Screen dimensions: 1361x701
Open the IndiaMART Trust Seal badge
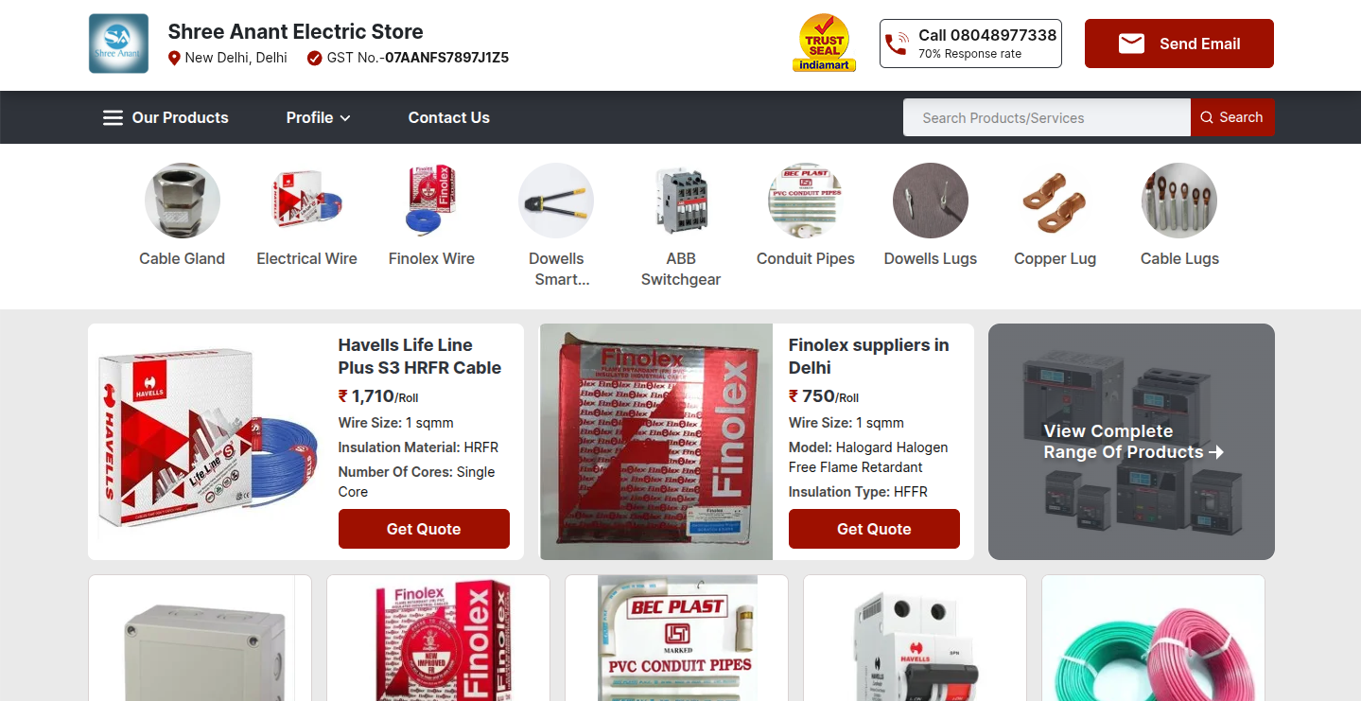(824, 44)
